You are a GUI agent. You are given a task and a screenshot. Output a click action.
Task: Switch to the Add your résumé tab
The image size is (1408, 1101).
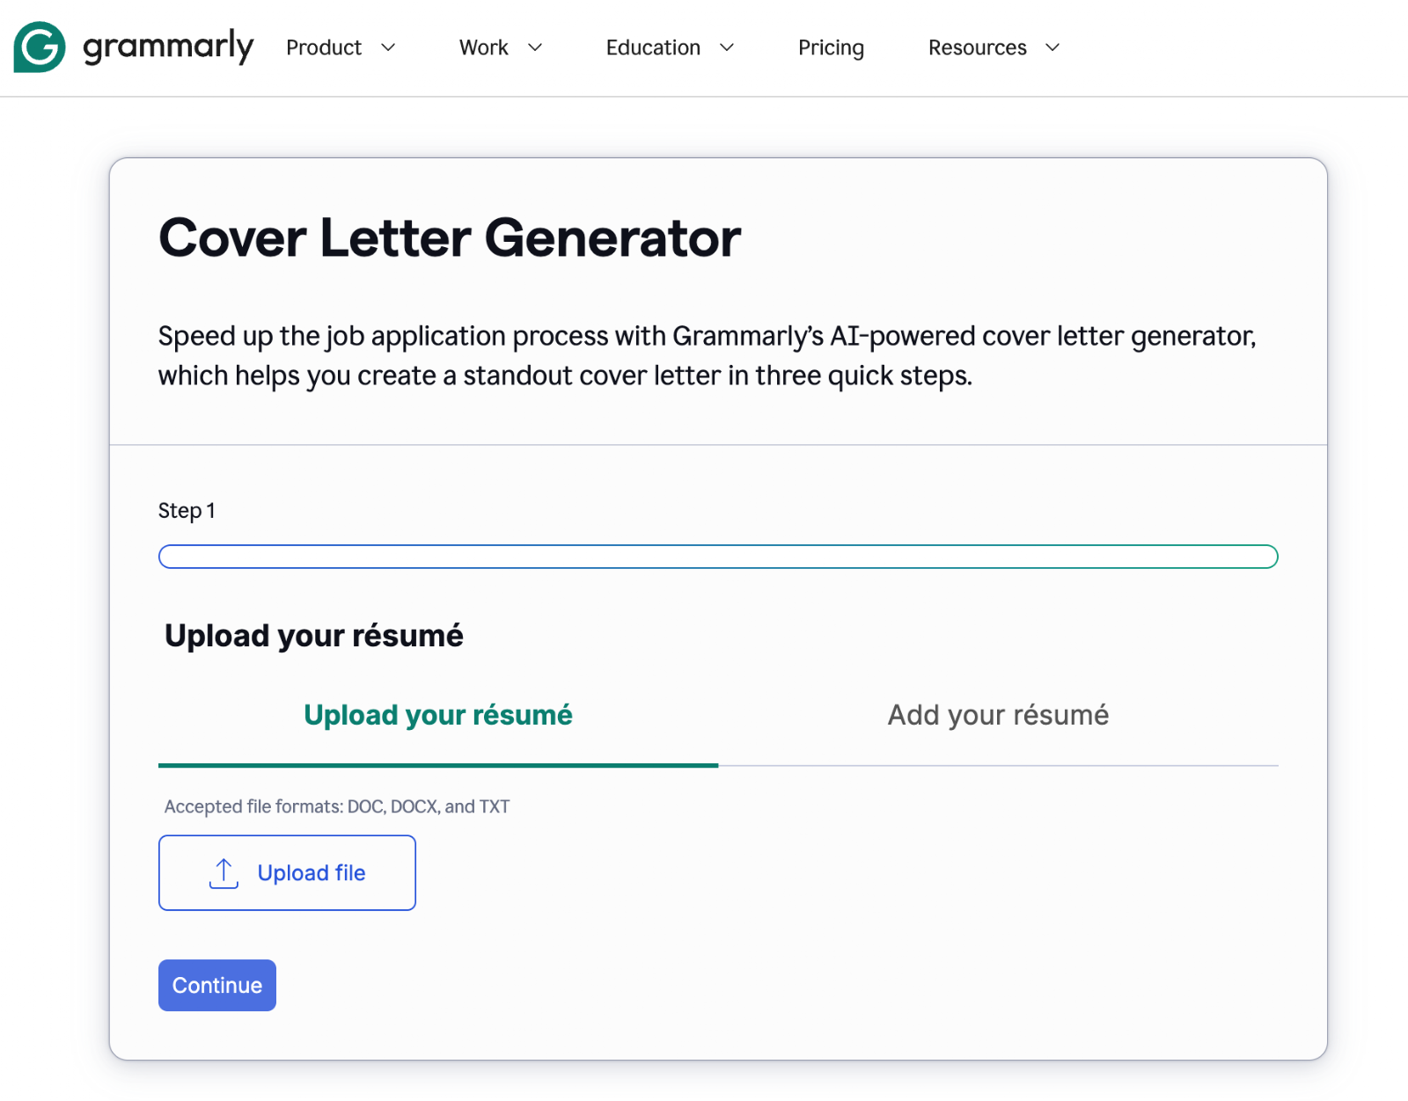pos(998,715)
